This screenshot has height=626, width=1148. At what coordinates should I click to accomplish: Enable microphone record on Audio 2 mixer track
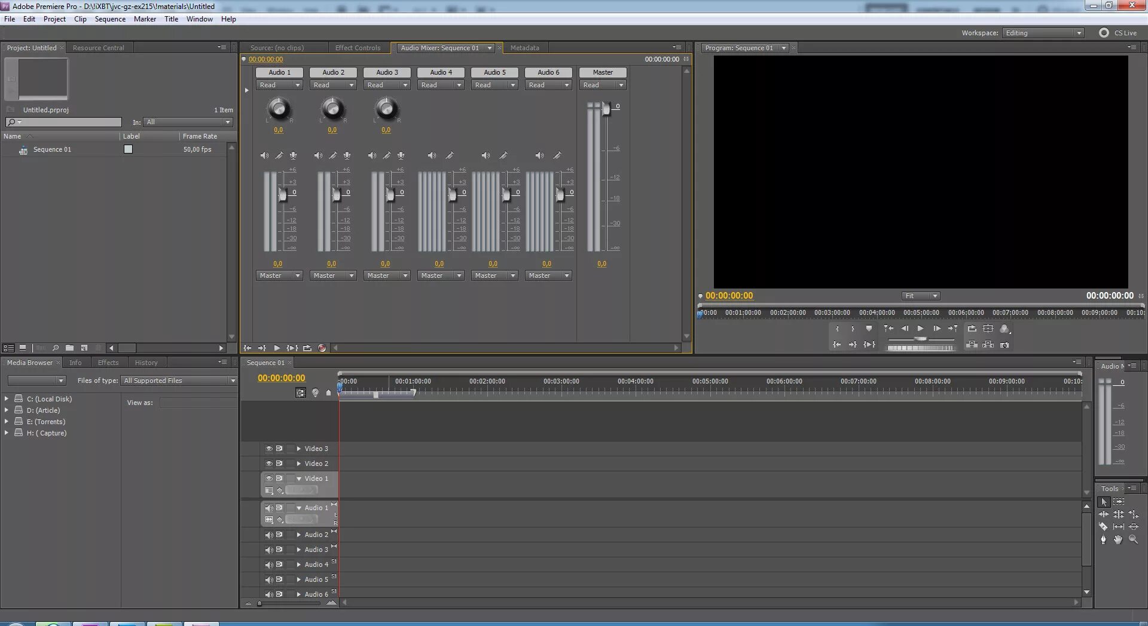347,155
